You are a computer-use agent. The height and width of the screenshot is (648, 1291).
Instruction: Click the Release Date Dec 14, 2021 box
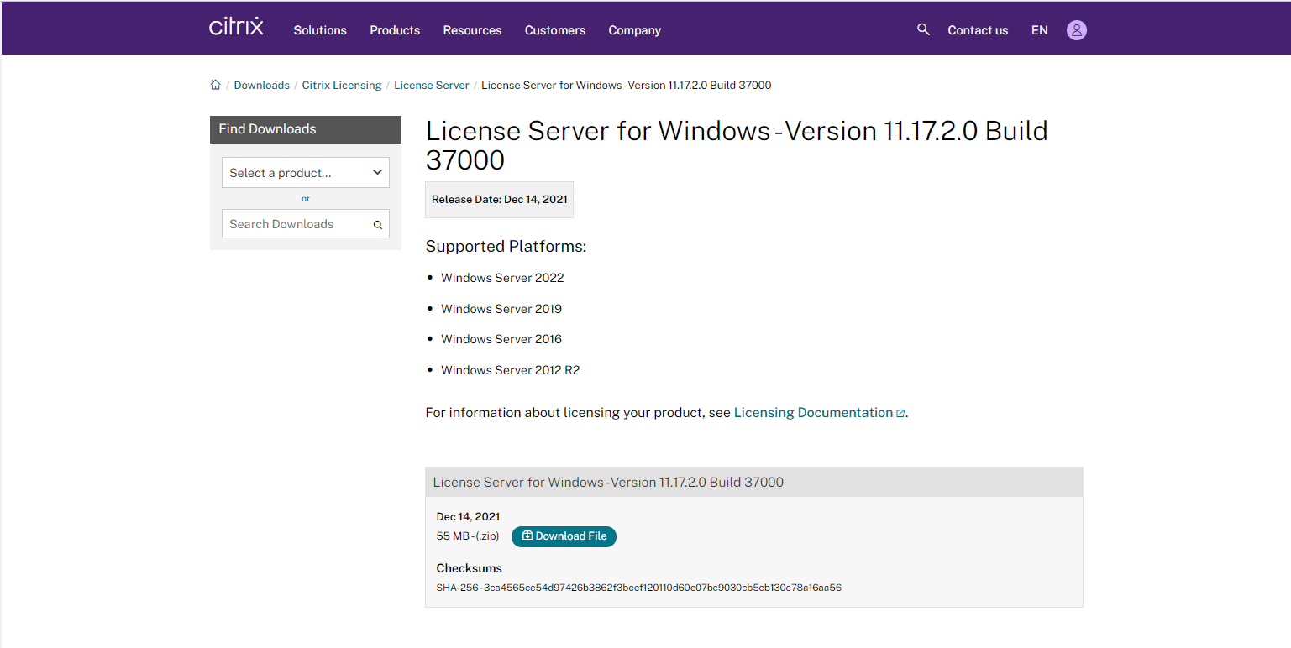[500, 200]
